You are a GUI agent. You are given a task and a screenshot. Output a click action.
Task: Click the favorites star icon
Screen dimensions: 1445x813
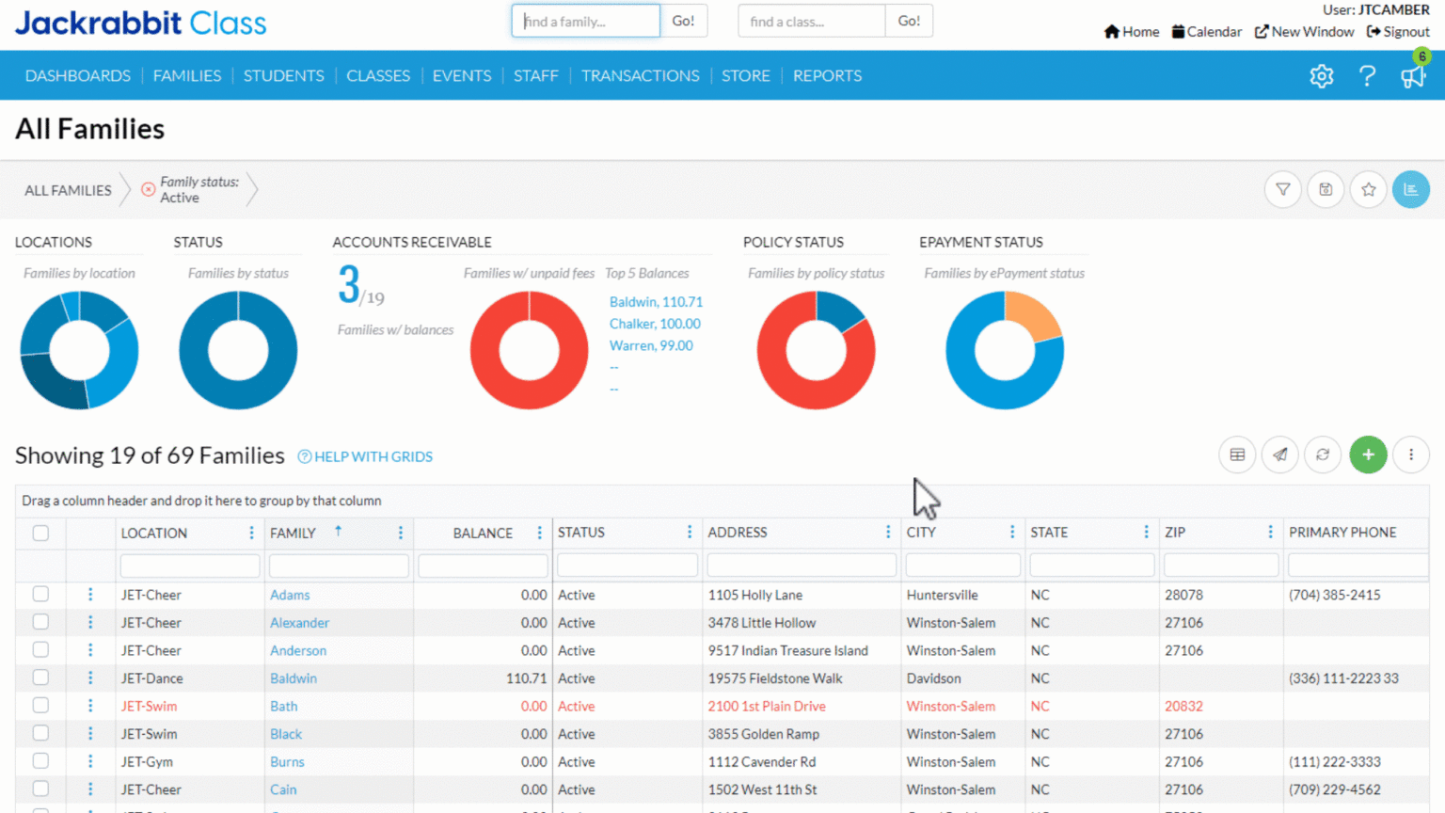pyautogui.click(x=1368, y=190)
